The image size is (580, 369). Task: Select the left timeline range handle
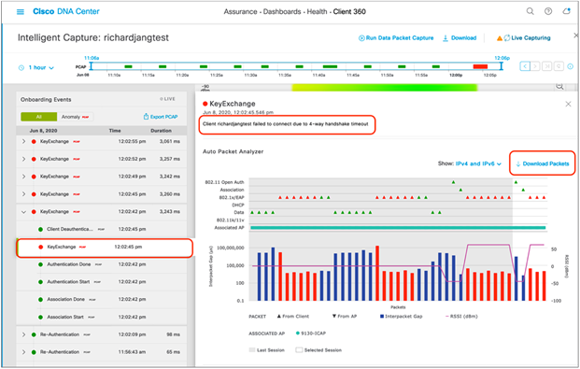91,66
